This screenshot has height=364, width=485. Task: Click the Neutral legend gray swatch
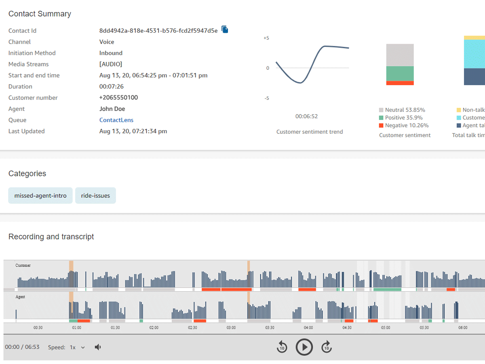pyautogui.click(x=381, y=110)
